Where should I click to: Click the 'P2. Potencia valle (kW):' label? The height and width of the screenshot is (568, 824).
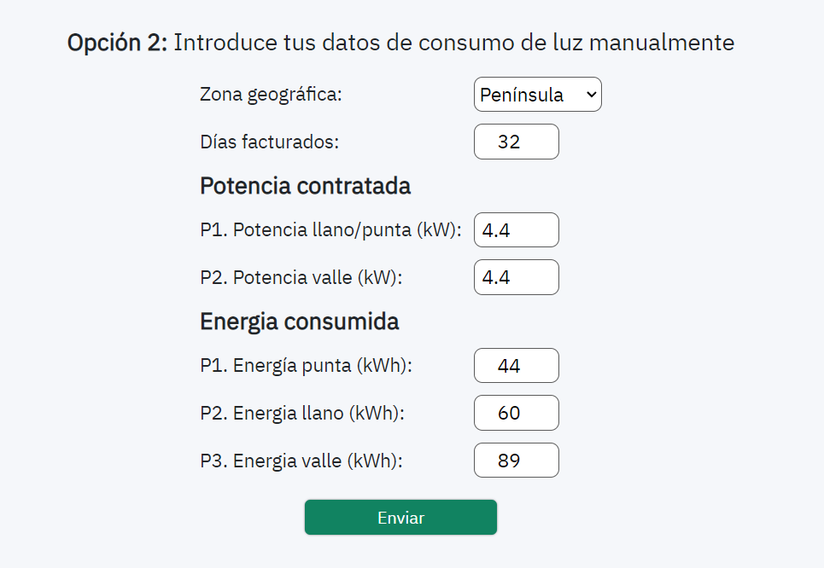coord(301,277)
